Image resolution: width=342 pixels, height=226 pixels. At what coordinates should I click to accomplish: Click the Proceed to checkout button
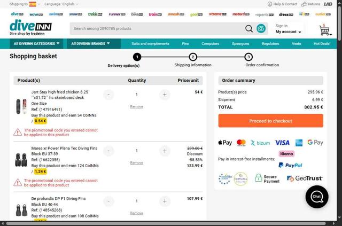(270, 121)
